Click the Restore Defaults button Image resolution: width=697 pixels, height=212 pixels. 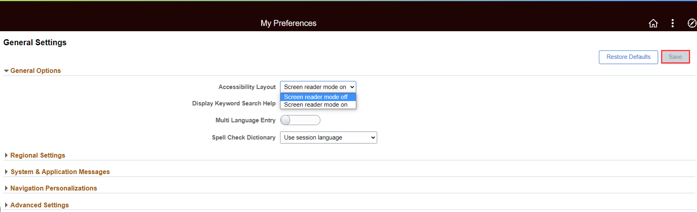coord(628,57)
